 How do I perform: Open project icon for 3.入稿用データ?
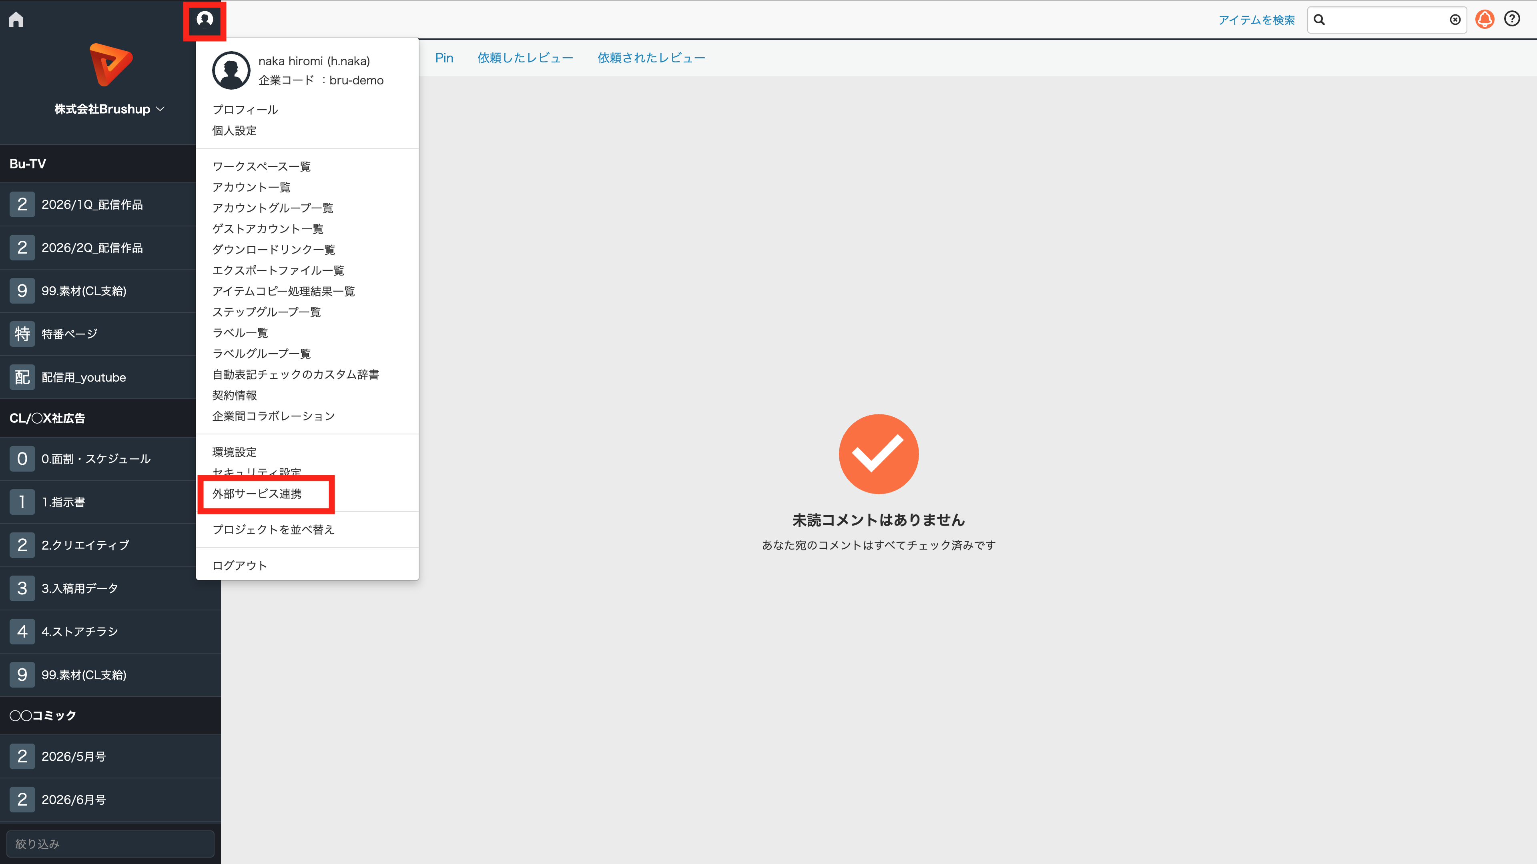[x=22, y=588]
